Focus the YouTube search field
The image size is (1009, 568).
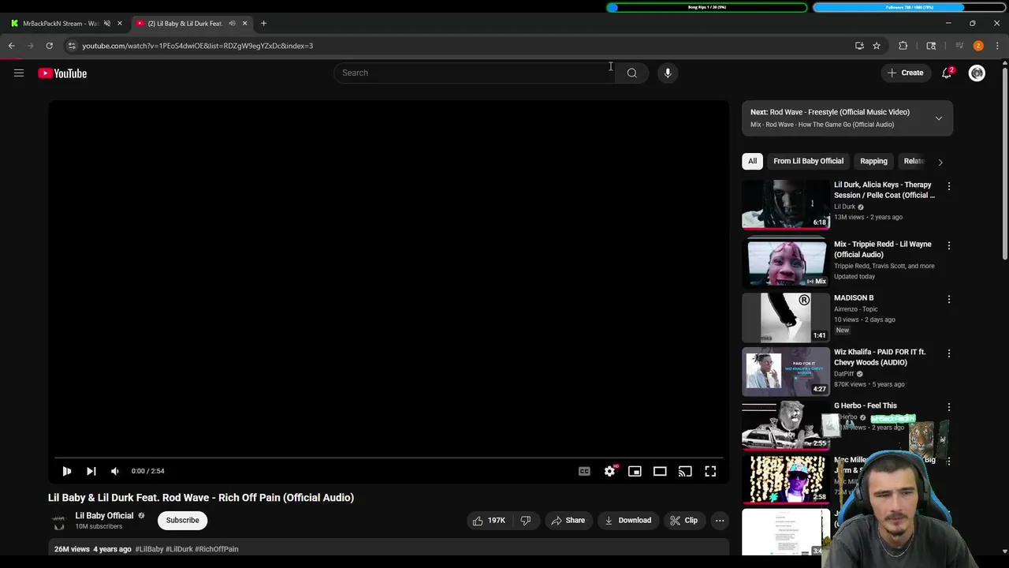tap(475, 73)
